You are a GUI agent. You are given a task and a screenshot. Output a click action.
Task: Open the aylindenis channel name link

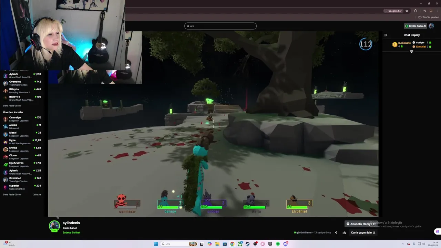pos(71,223)
